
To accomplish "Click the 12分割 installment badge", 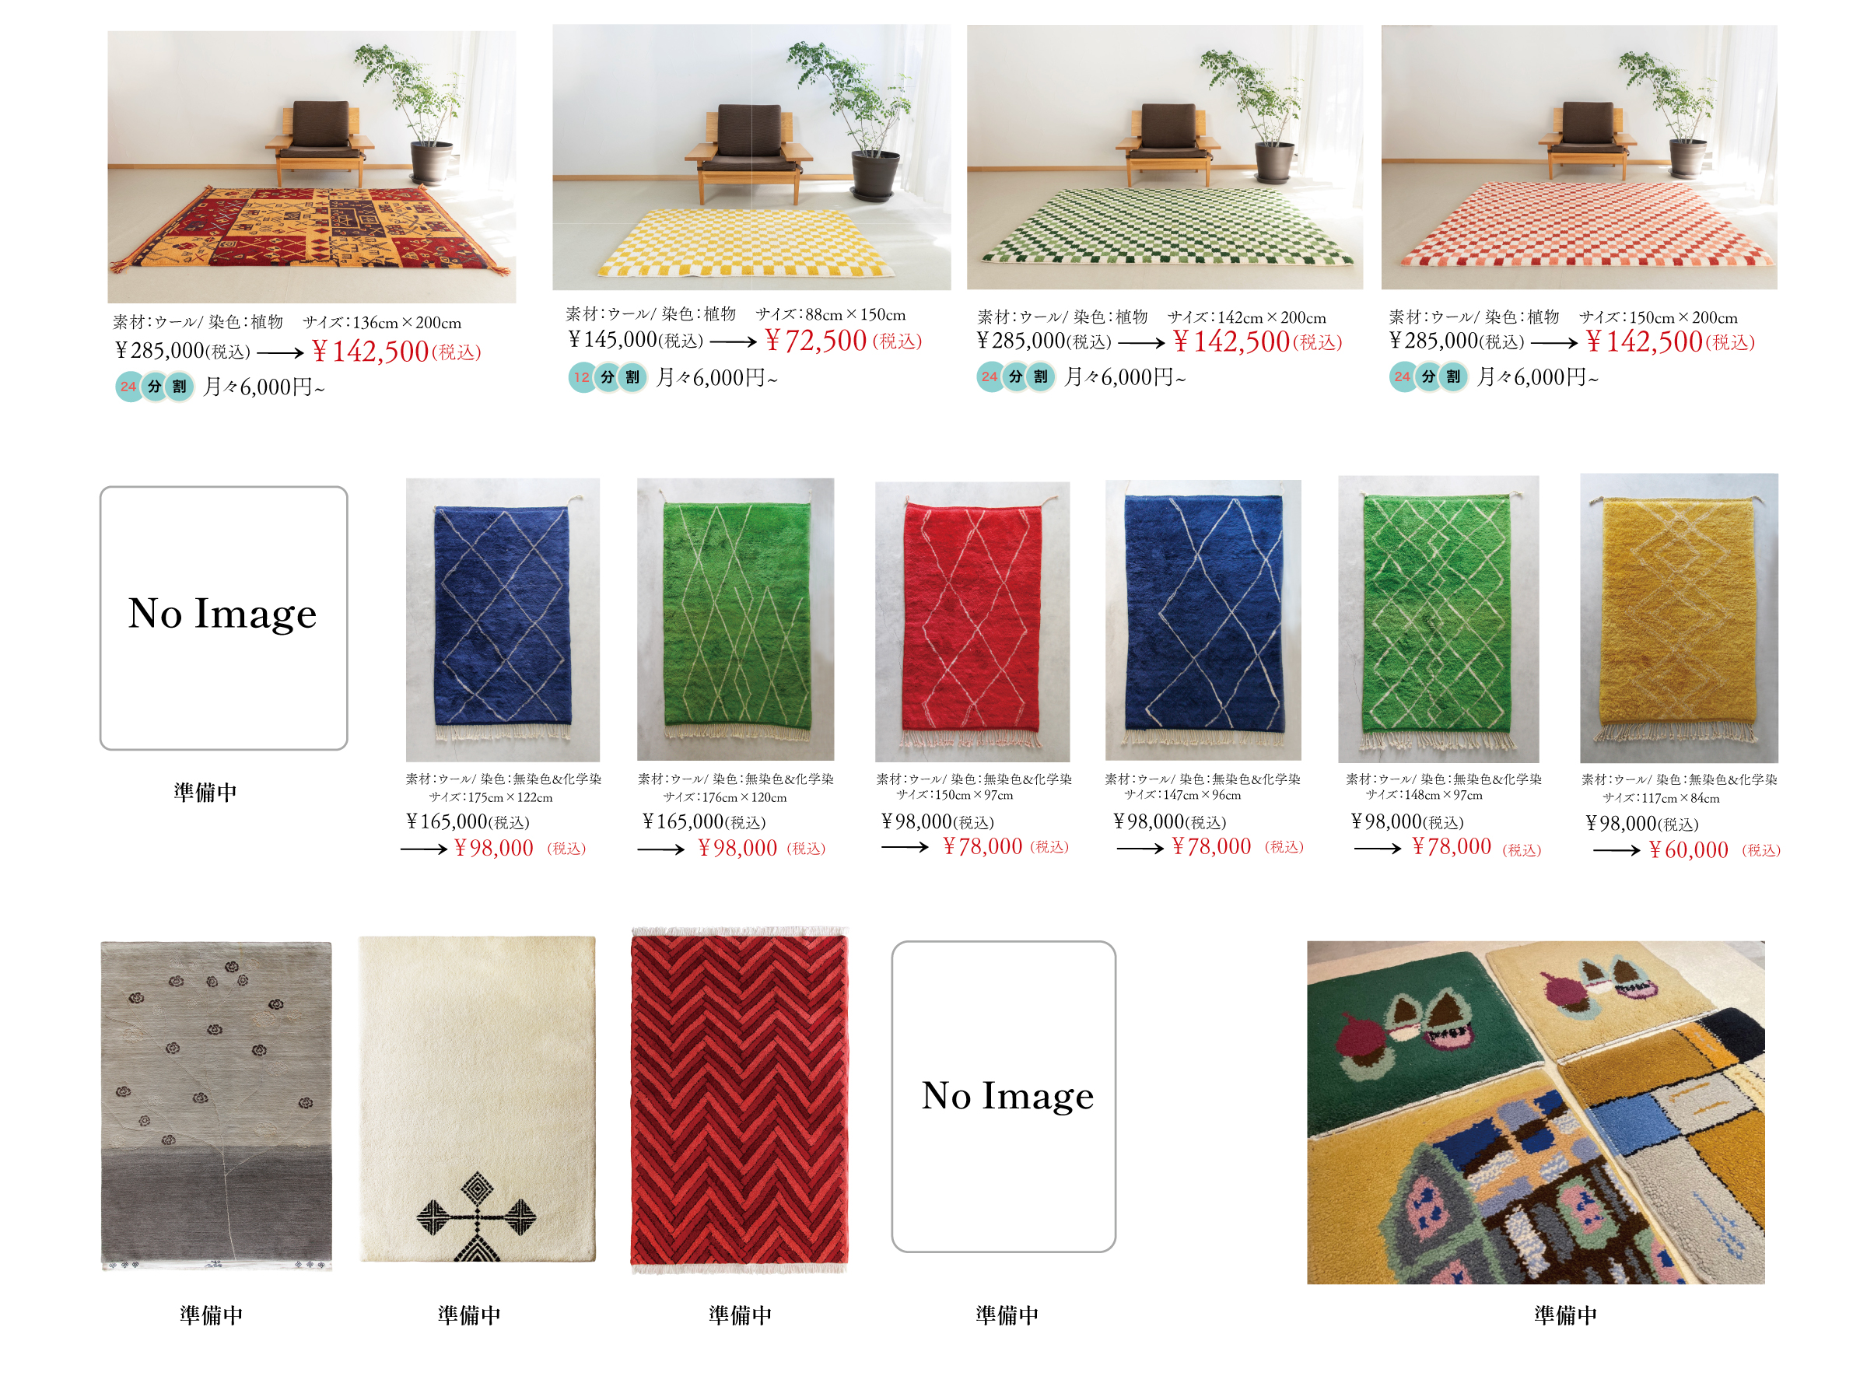I will pyautogui.click(x=607, y=378).
